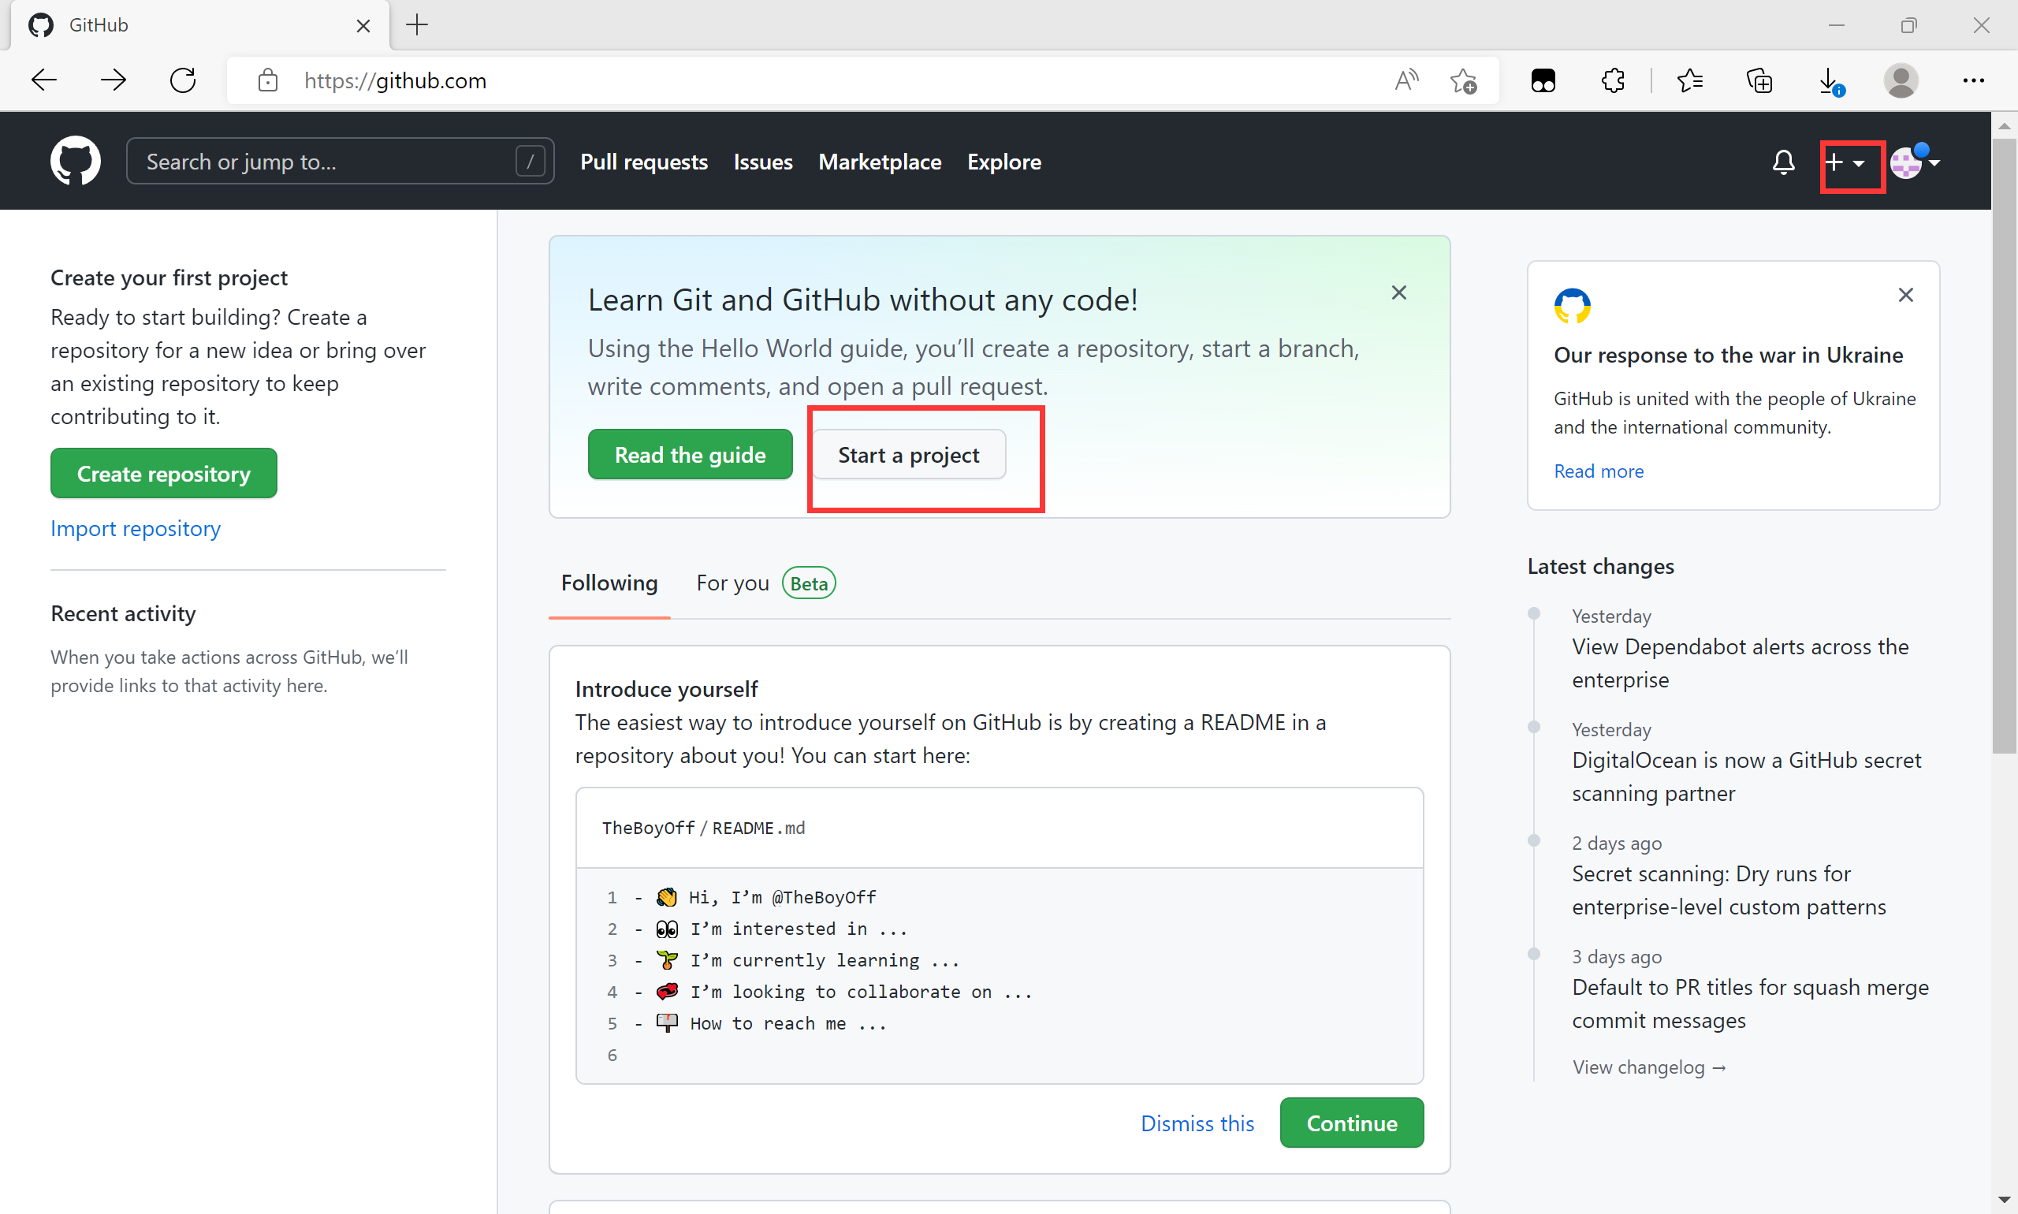Image resolution: width=2018 pixels, height=1214 pixels.
Task: Open browser Downloads icon
Action: 1830,80
